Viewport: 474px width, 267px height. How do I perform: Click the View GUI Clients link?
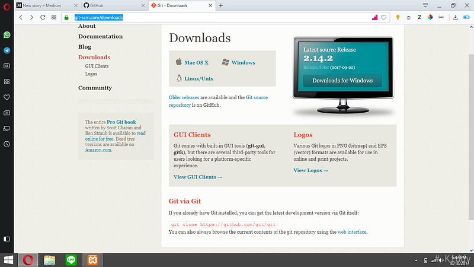198,177
